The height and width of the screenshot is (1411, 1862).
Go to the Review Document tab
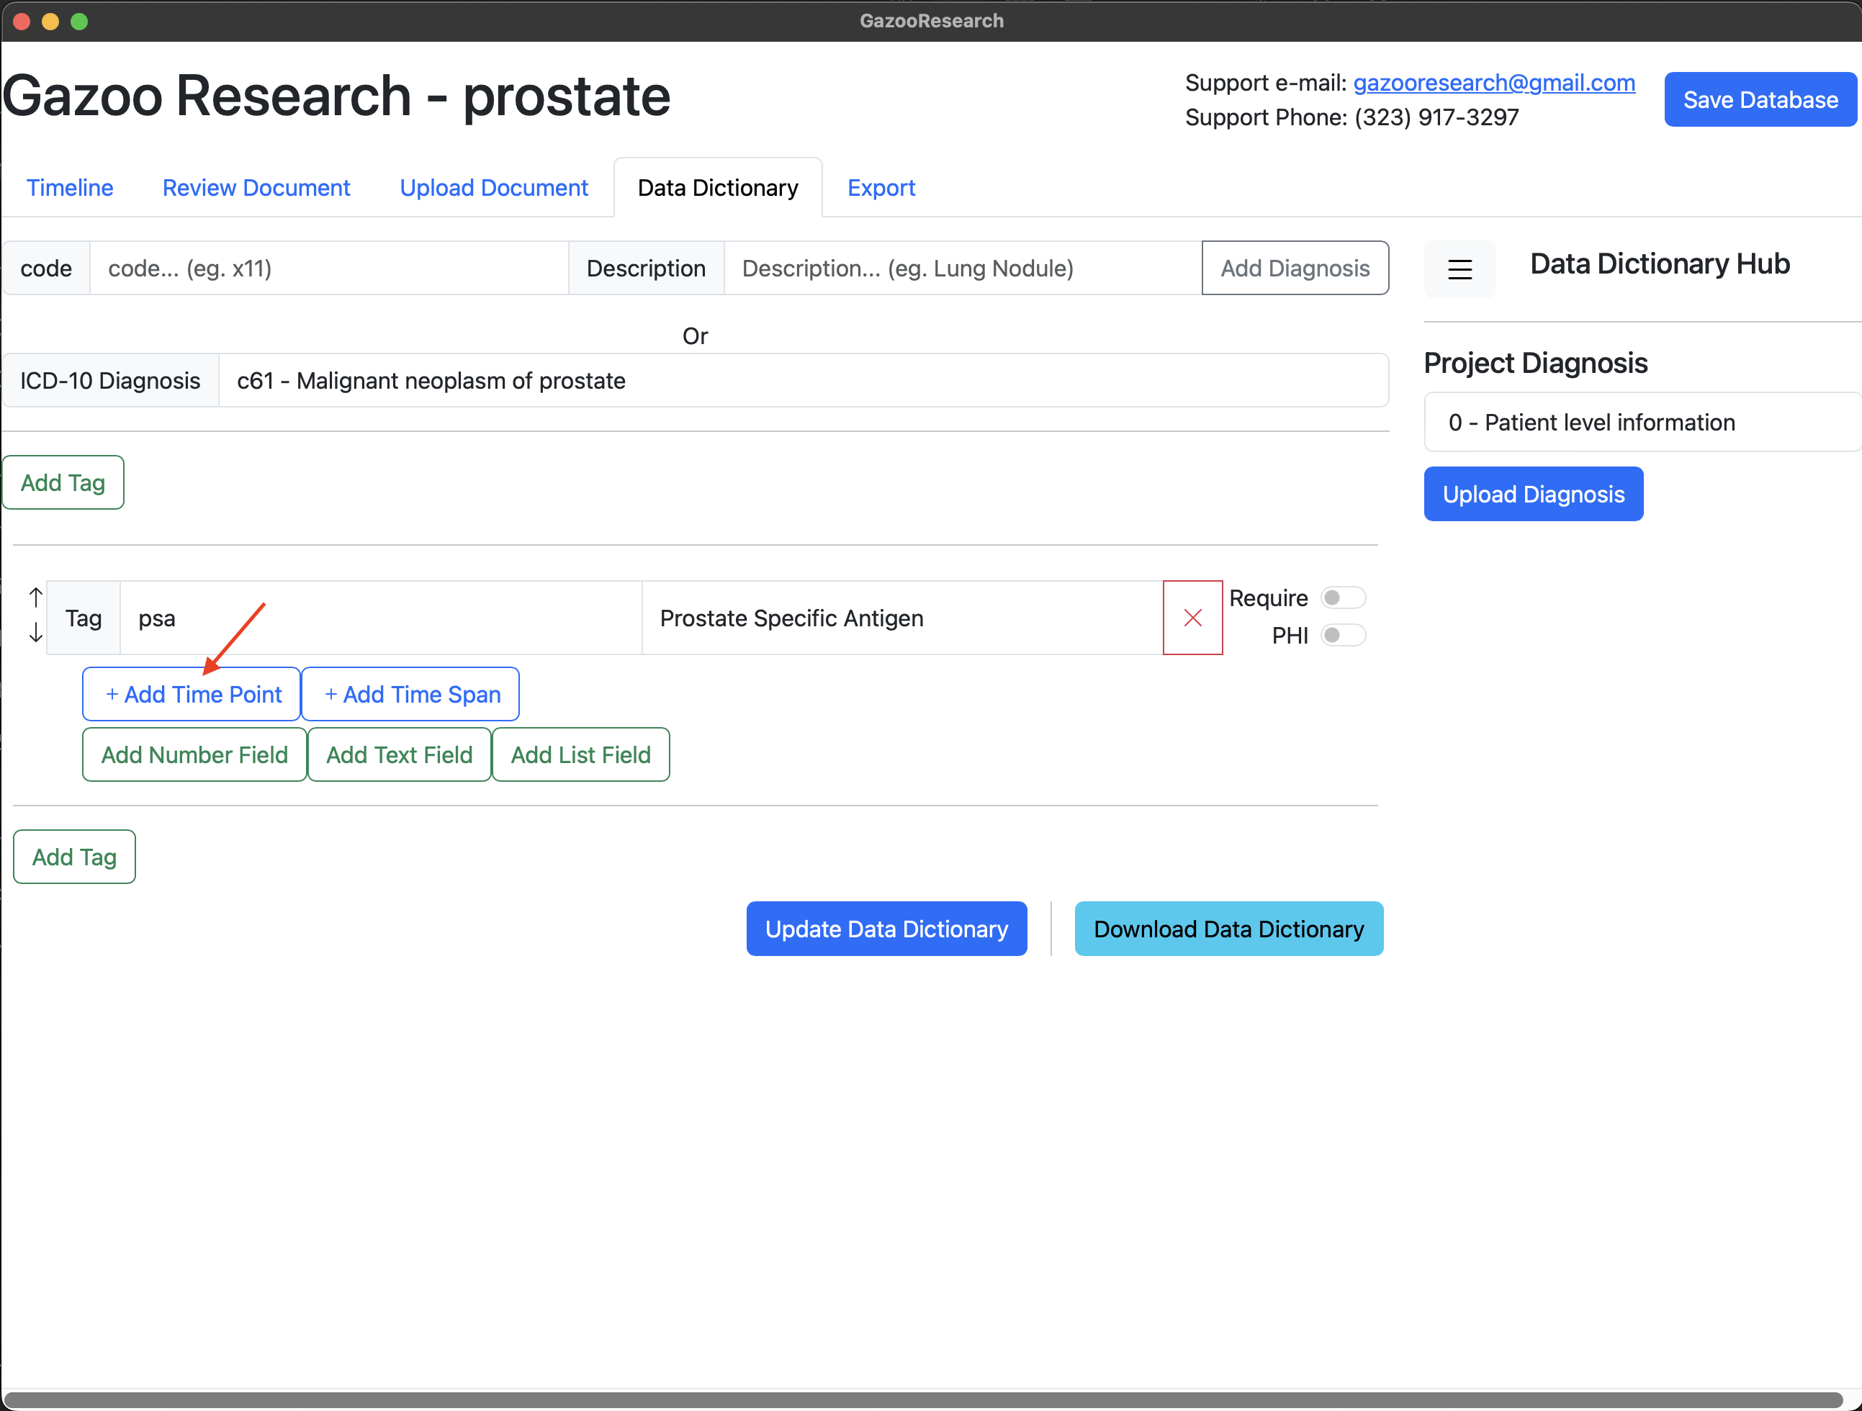(x=256, y=188)
